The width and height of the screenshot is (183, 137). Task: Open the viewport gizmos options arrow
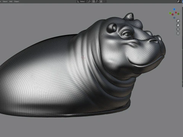point(181,2)
